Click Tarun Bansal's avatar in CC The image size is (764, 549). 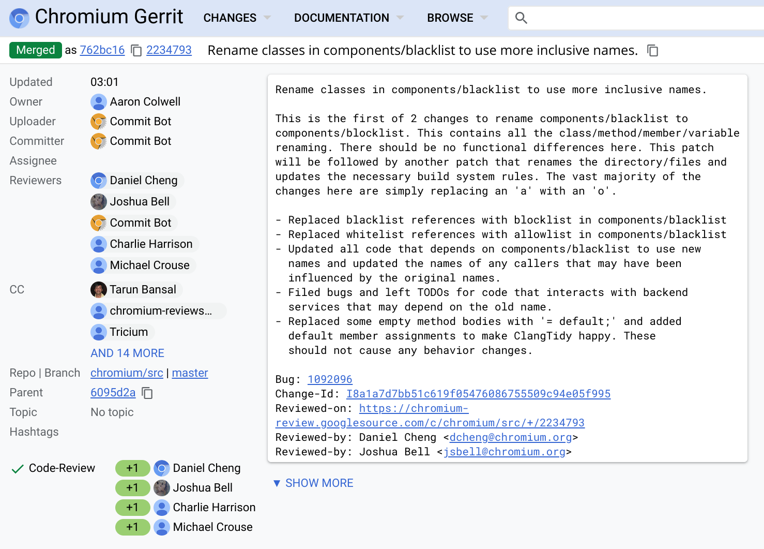click(x=98, y=290)
